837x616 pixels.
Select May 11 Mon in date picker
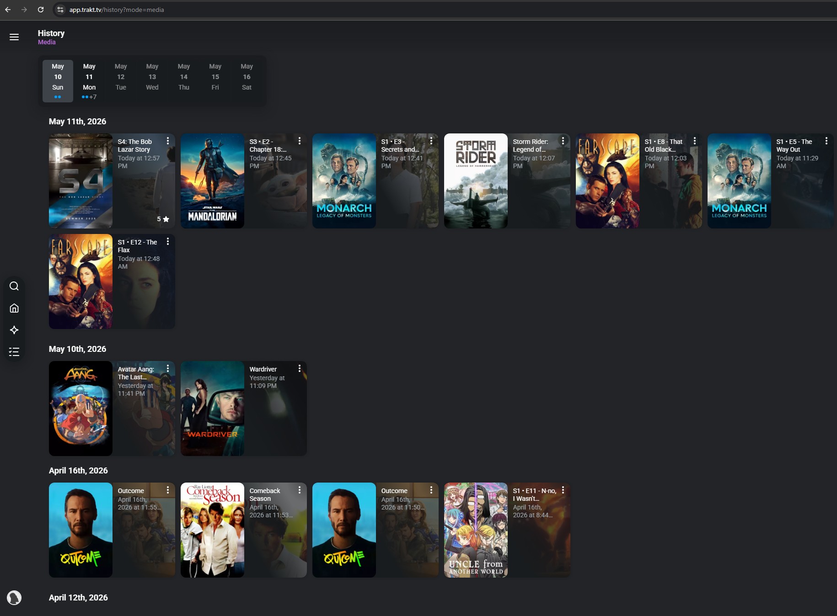89,81
